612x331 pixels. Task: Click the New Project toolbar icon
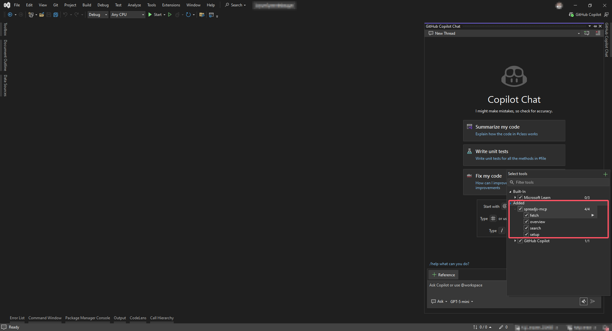(x=31, y=15)
